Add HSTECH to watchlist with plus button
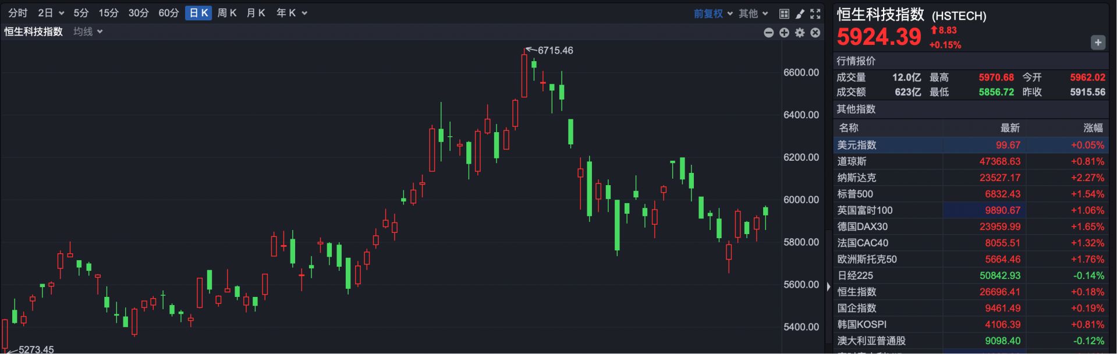The height and width of the screenshot is (354, 1117). pos(1098,43)
